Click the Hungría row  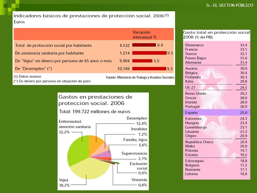(216, 123)
